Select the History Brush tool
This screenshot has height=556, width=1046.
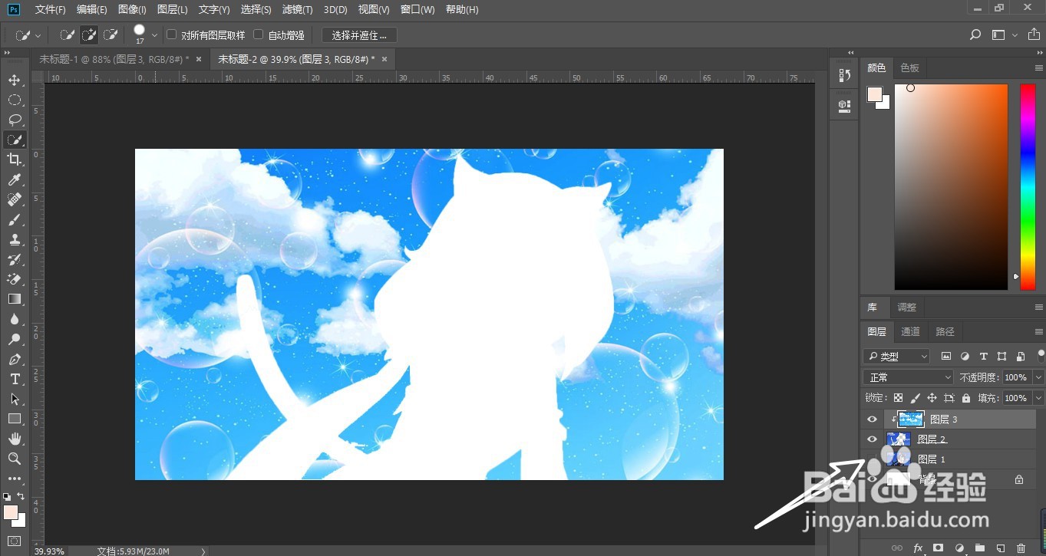[15, 259]
